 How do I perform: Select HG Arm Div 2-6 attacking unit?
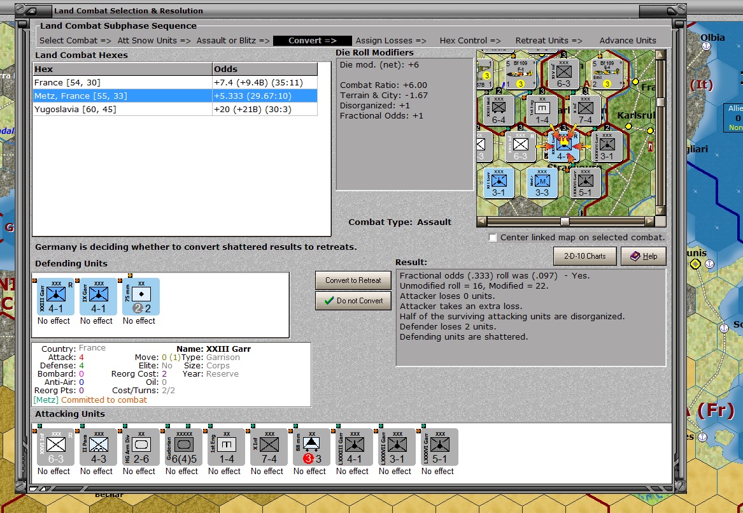pos(141,447)
